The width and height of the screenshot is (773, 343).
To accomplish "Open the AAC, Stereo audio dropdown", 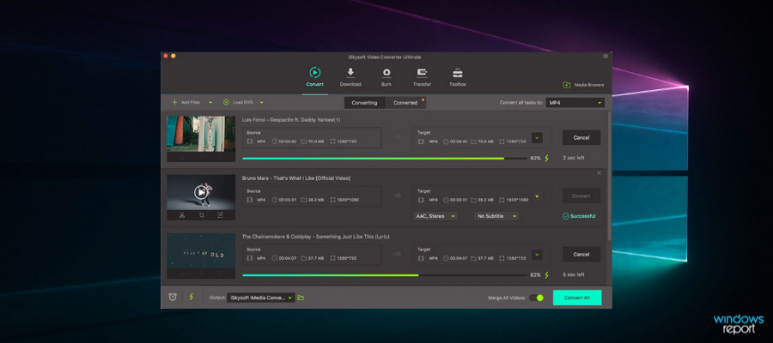I will (435, 216).
